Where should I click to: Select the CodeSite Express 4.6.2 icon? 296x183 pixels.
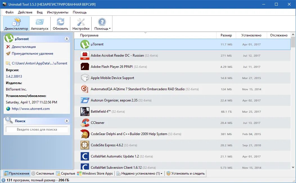click(x=85, y=145)
